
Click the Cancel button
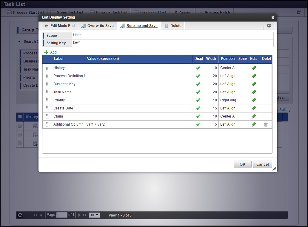262,164
